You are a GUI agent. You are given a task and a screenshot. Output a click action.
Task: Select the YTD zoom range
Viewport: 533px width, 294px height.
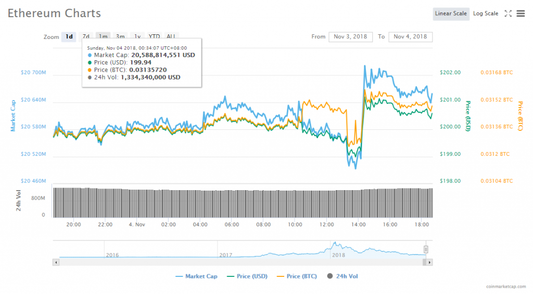click(x=154, y=36)
